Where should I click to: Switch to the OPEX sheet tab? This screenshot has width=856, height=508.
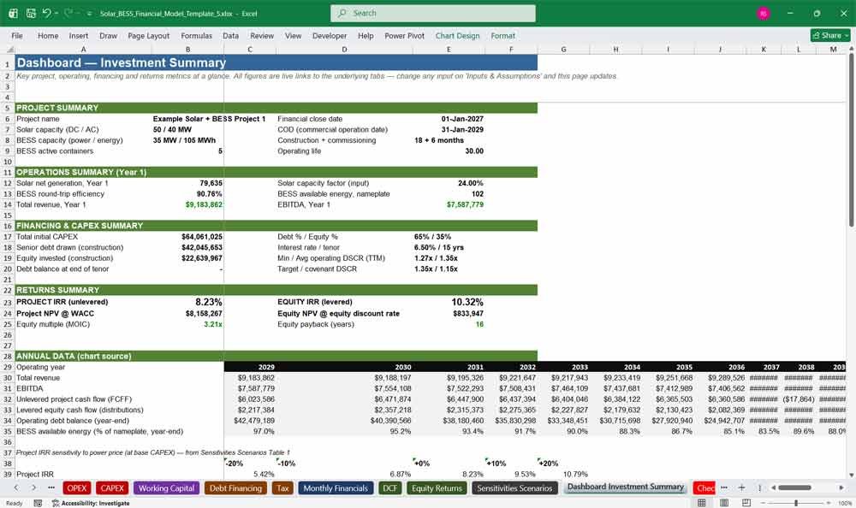(76, 487)
